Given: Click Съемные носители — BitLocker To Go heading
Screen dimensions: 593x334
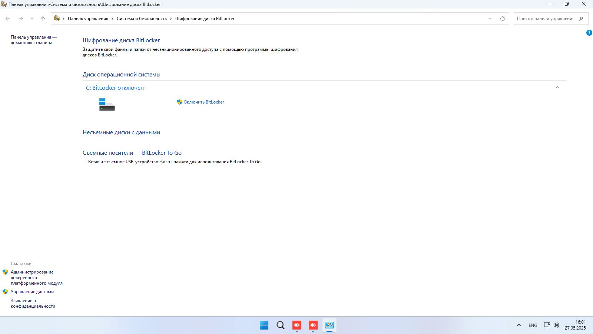Looking at the screenshot, I should point(132,153).
